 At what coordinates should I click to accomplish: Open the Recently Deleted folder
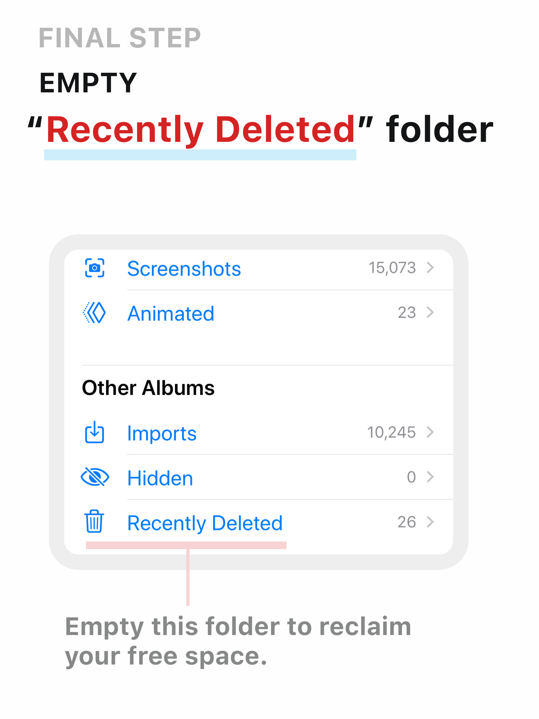[x=258, y=522]
